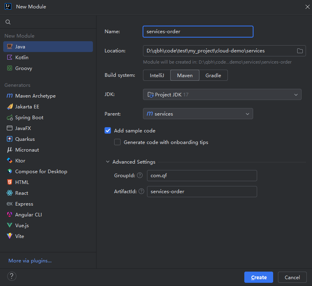Choose IntelliJ build system
This screenshot has height=286, width=312.
[x=157, y=75]
